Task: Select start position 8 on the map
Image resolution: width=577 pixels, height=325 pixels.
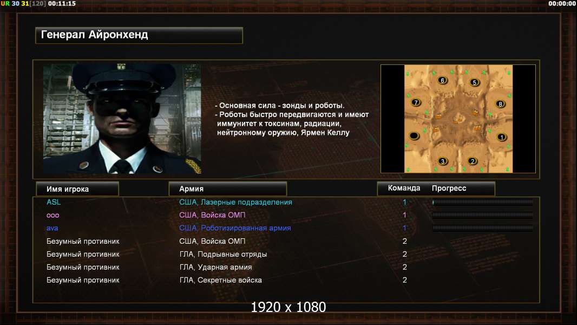Action: 500,104
